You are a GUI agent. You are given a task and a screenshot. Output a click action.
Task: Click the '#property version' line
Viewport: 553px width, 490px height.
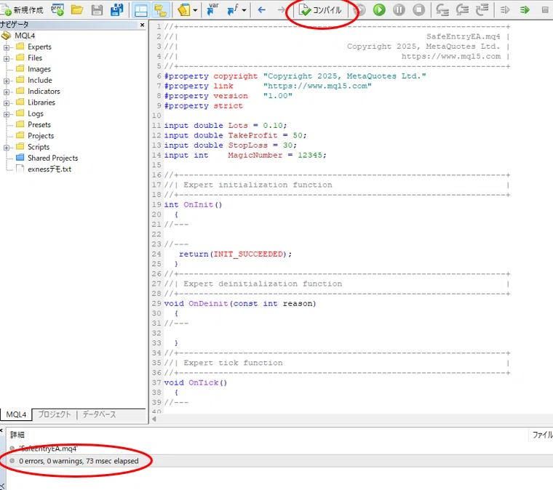(228, 96)
